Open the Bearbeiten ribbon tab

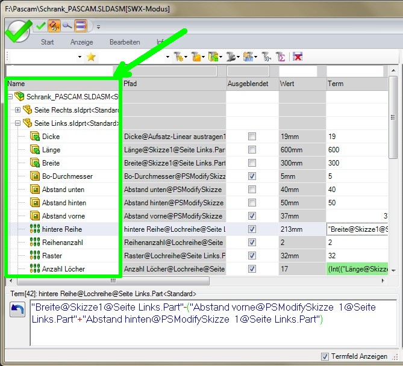coord(125,42)
